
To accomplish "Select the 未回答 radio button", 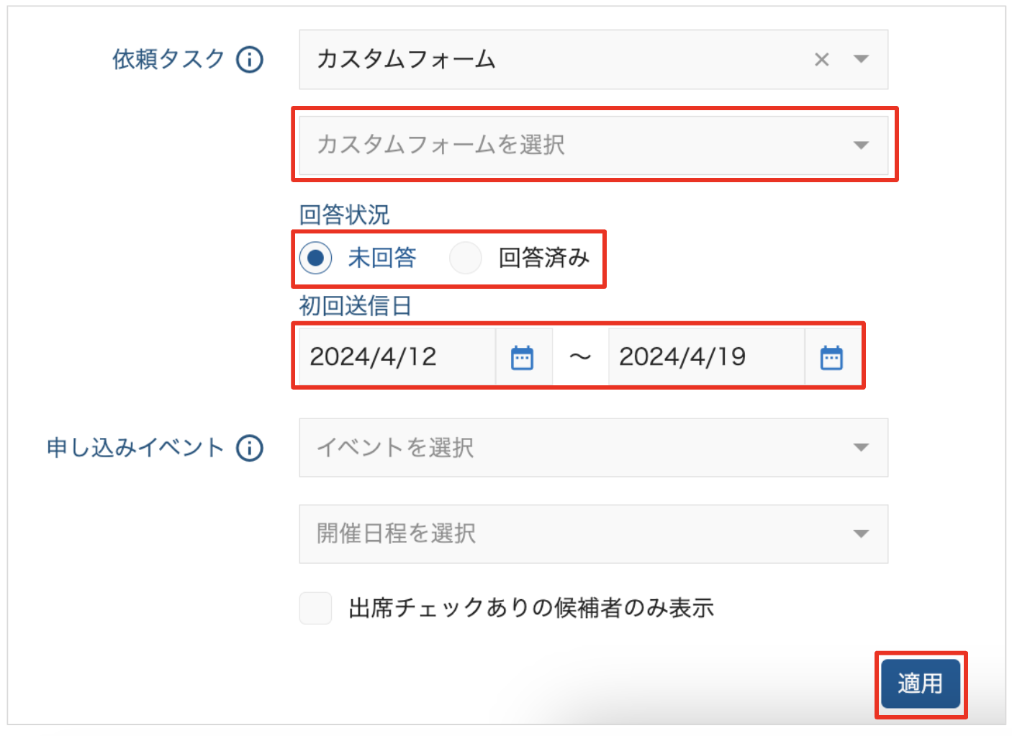I will (315, 258).
